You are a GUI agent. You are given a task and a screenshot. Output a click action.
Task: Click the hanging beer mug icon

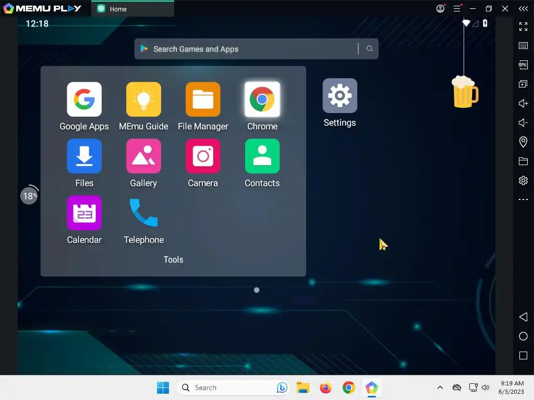465,92
